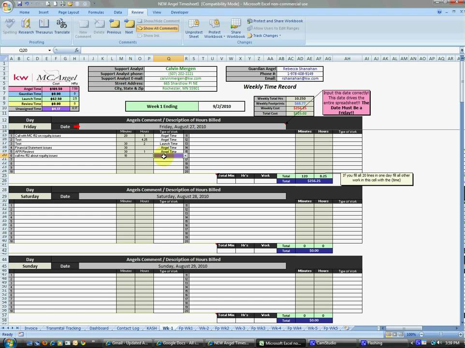The height and width of the screenshot is (348, 465).
Task: Click the calvinmergen@kw.com email
Action: (x=181, y=79)
